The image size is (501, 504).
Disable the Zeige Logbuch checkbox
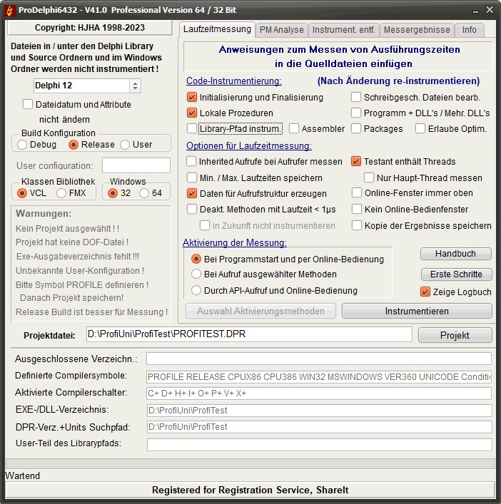(x=425, y=292)
